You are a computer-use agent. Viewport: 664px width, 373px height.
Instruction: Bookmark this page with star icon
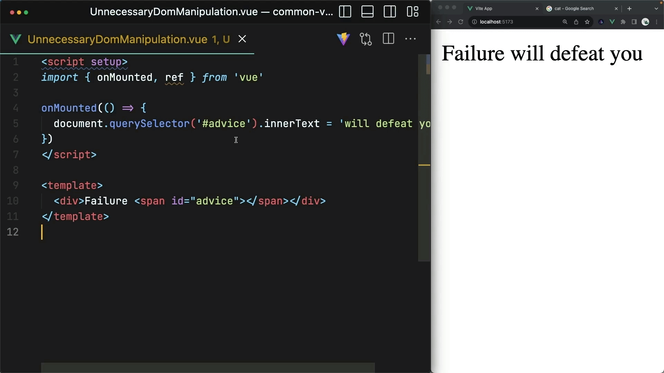coord(587,22)
